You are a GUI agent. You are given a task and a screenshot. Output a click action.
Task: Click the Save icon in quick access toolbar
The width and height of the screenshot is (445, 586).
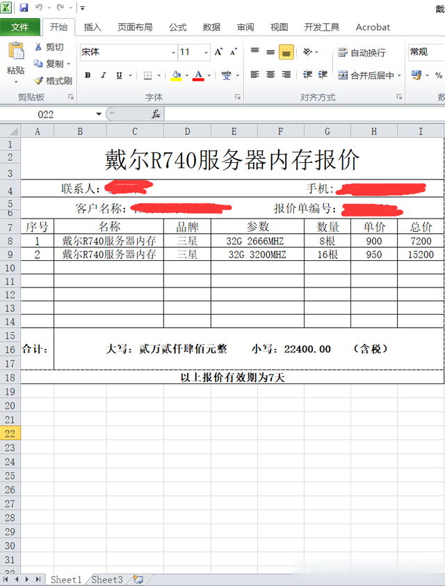tap(24, 8)
